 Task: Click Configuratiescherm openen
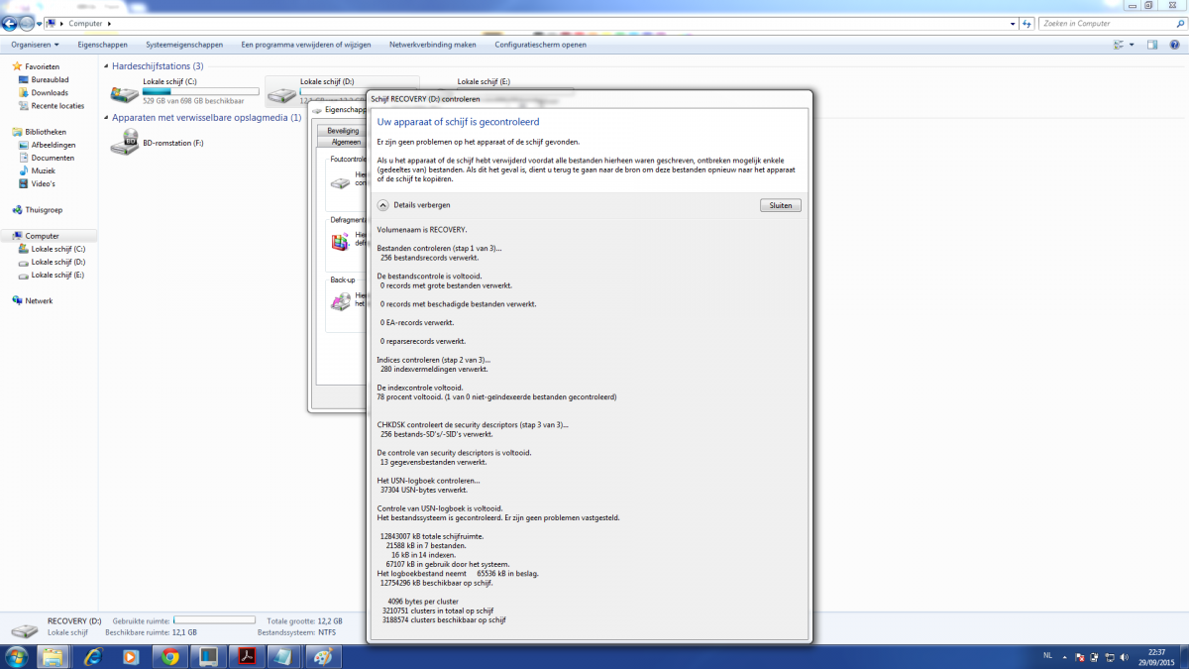(541, 45)
